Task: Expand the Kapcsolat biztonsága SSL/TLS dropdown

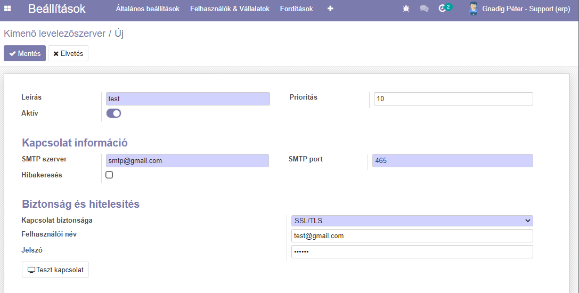Action: (x=412, y=221)
